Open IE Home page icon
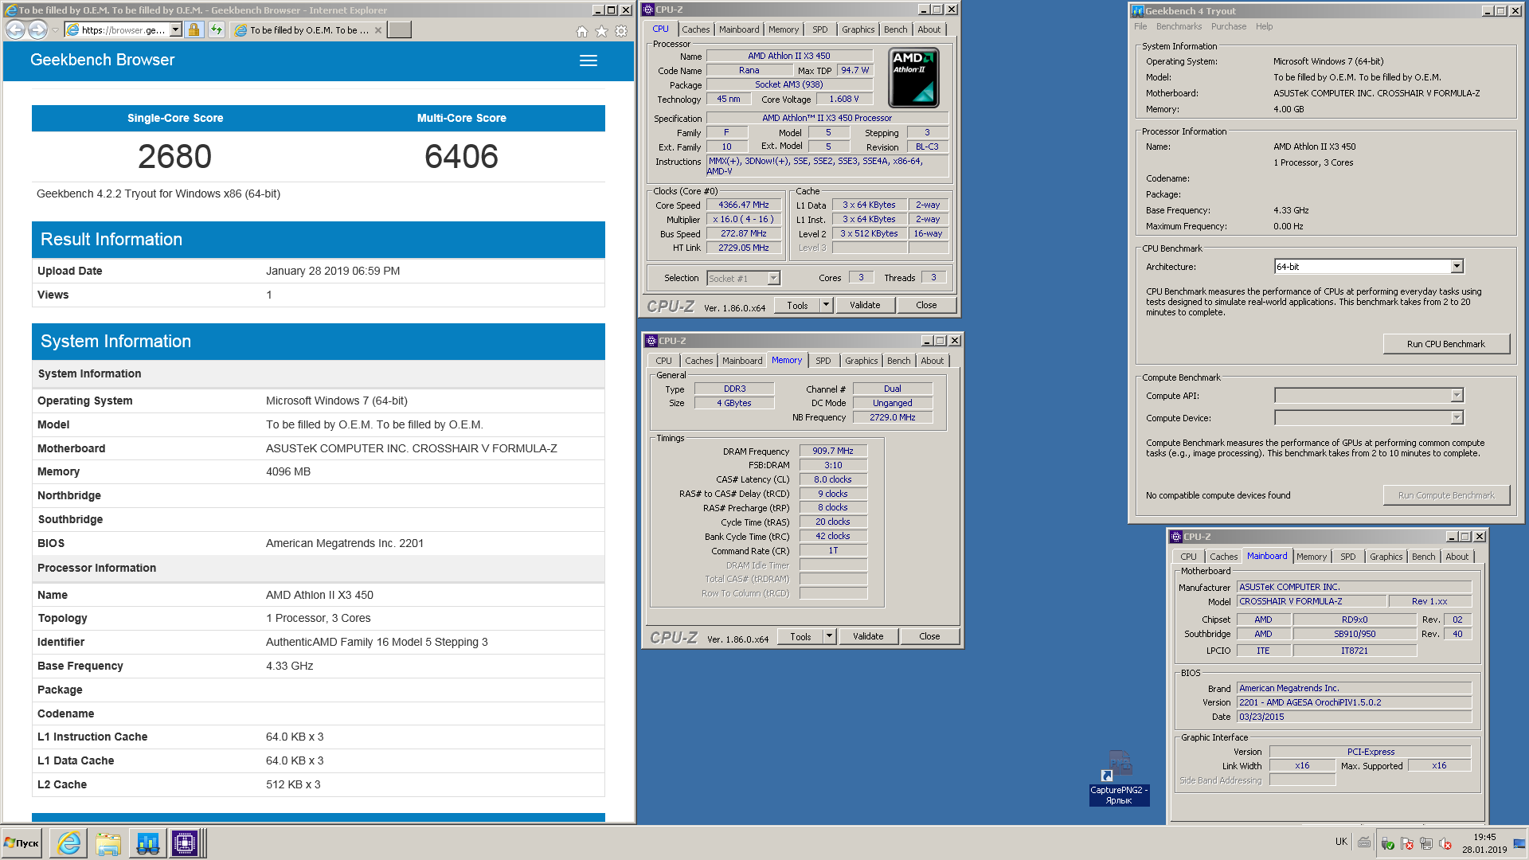The image size is (1529, 860). click(x=582, y=31)
